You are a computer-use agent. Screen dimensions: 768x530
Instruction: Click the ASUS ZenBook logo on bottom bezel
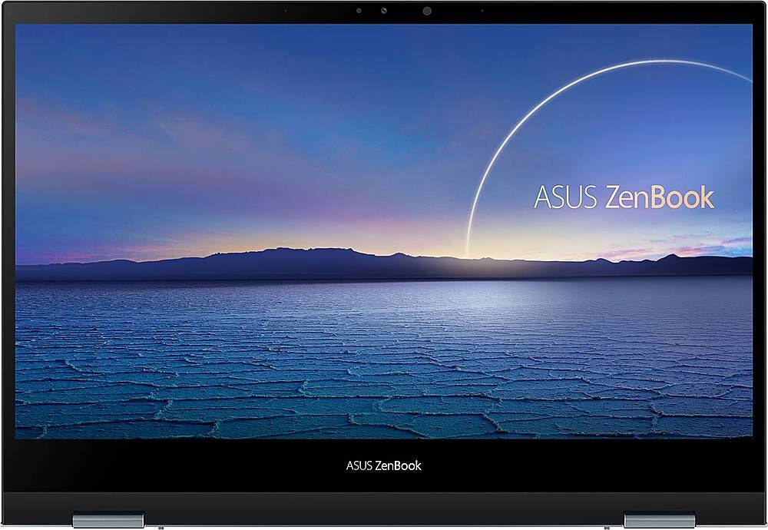384,465
